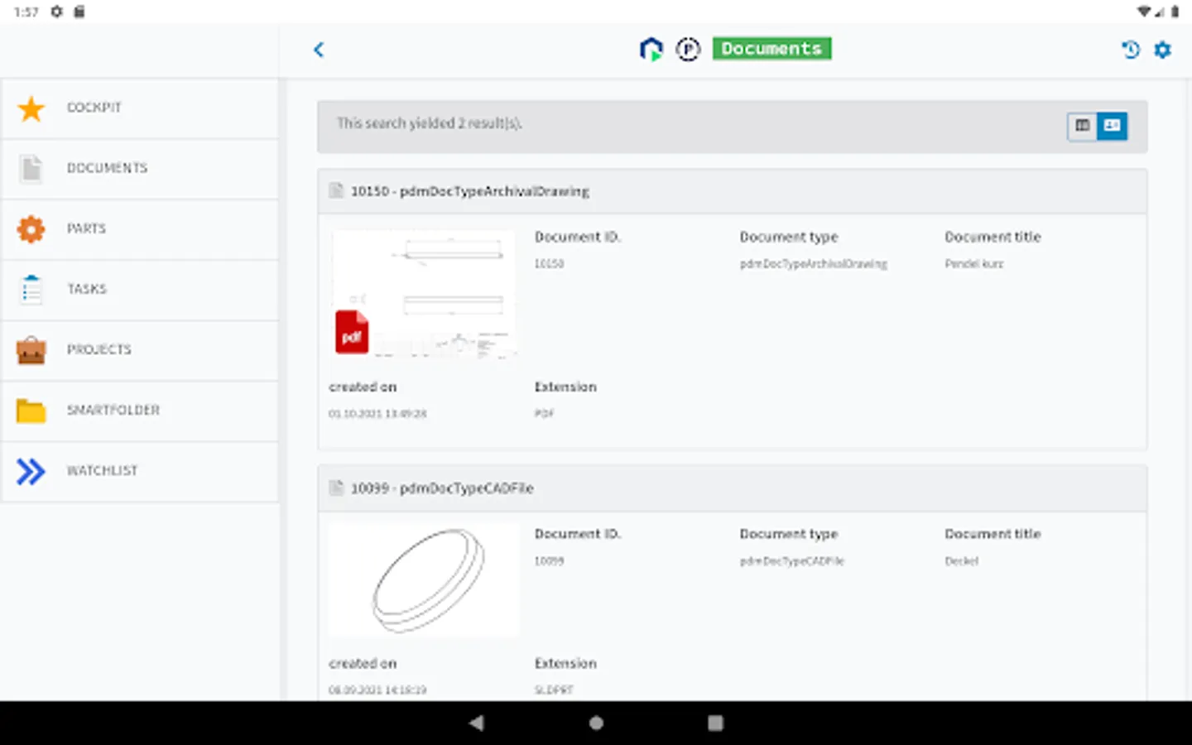The height and width of the screenshot is (745, 1192).
Task: Open settings via the blue gear icon
Action: (x=1163, y=50)
